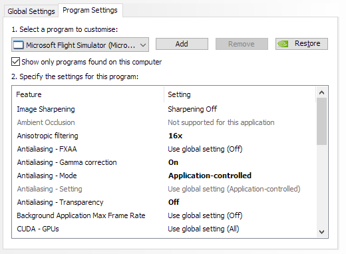Image resolution: width=346 pixels, height=254 pixels.
Task: Open the Gamma correction On value
Action: [173, 162]
